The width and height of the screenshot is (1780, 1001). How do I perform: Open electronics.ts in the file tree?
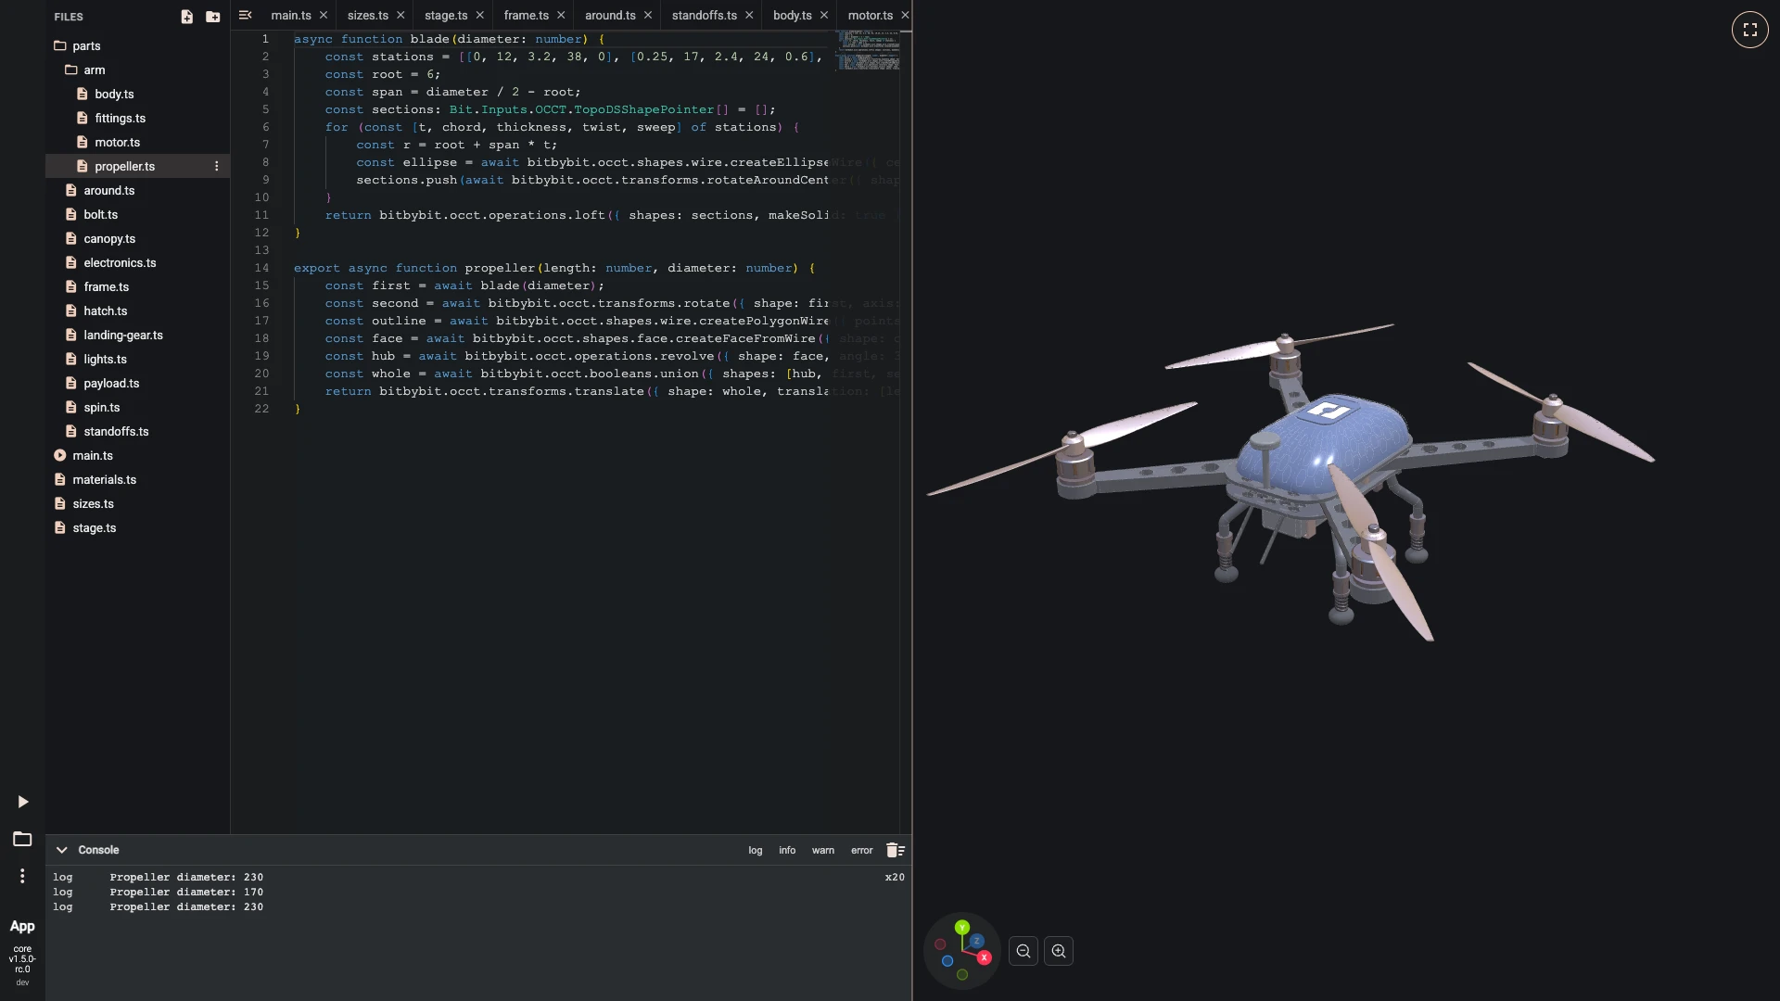(137, 262)
